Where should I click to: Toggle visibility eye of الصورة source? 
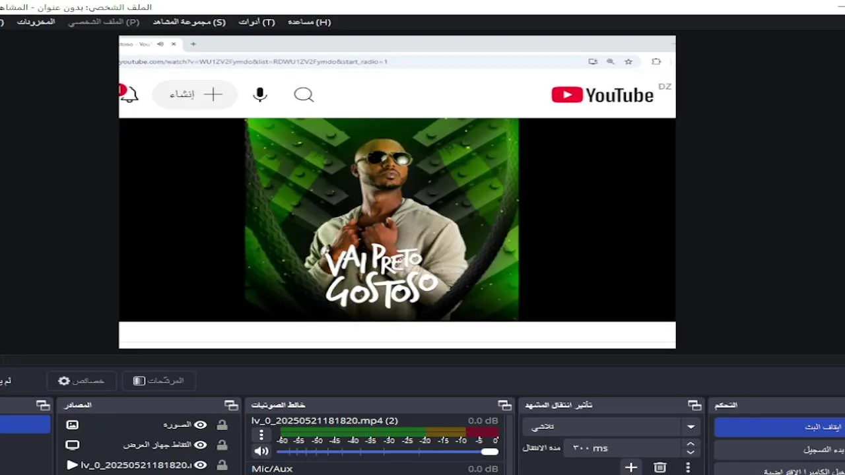click(x=200, y=426)
